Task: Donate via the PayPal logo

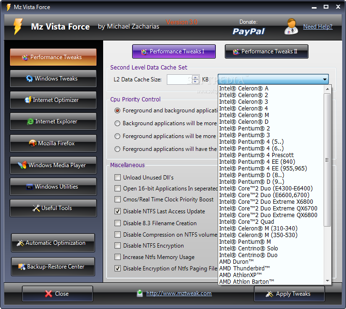Action: pyautogui.click(x=249, y=31)
